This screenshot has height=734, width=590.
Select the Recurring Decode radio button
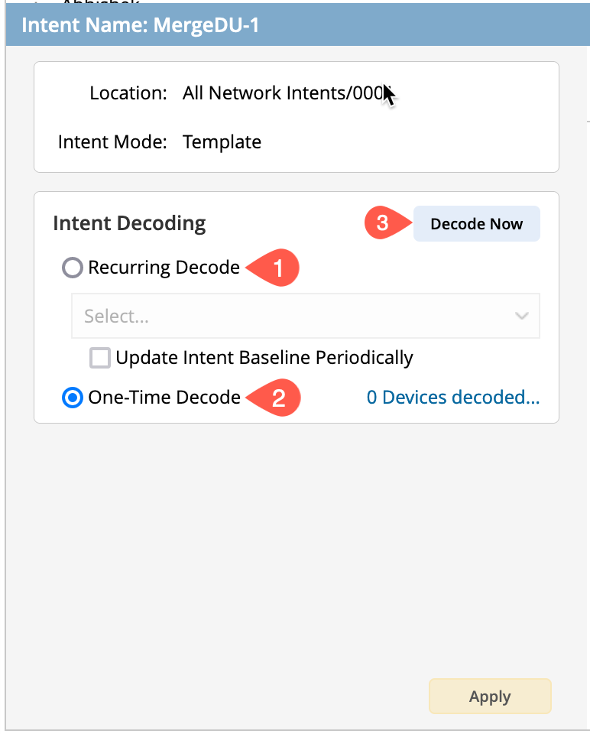pos(73,268)
